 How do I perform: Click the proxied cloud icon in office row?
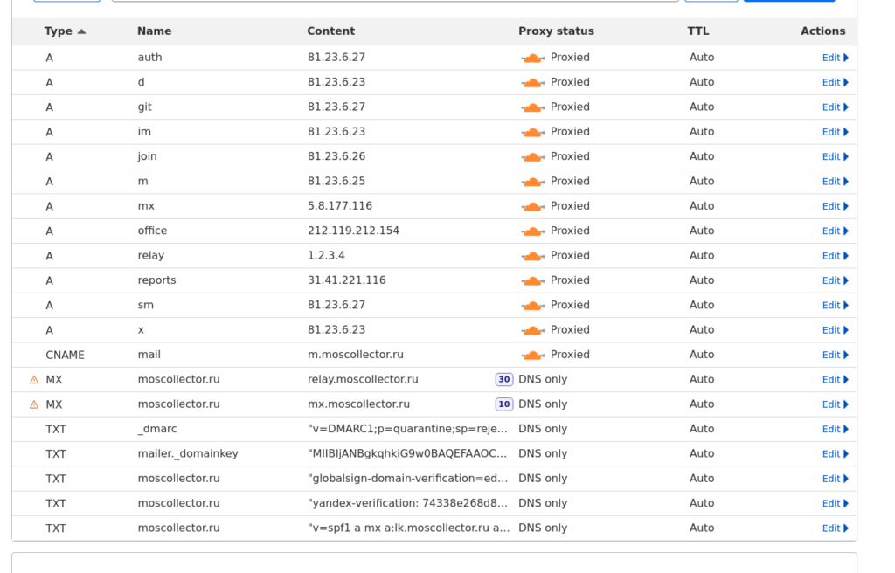[532, 231]
